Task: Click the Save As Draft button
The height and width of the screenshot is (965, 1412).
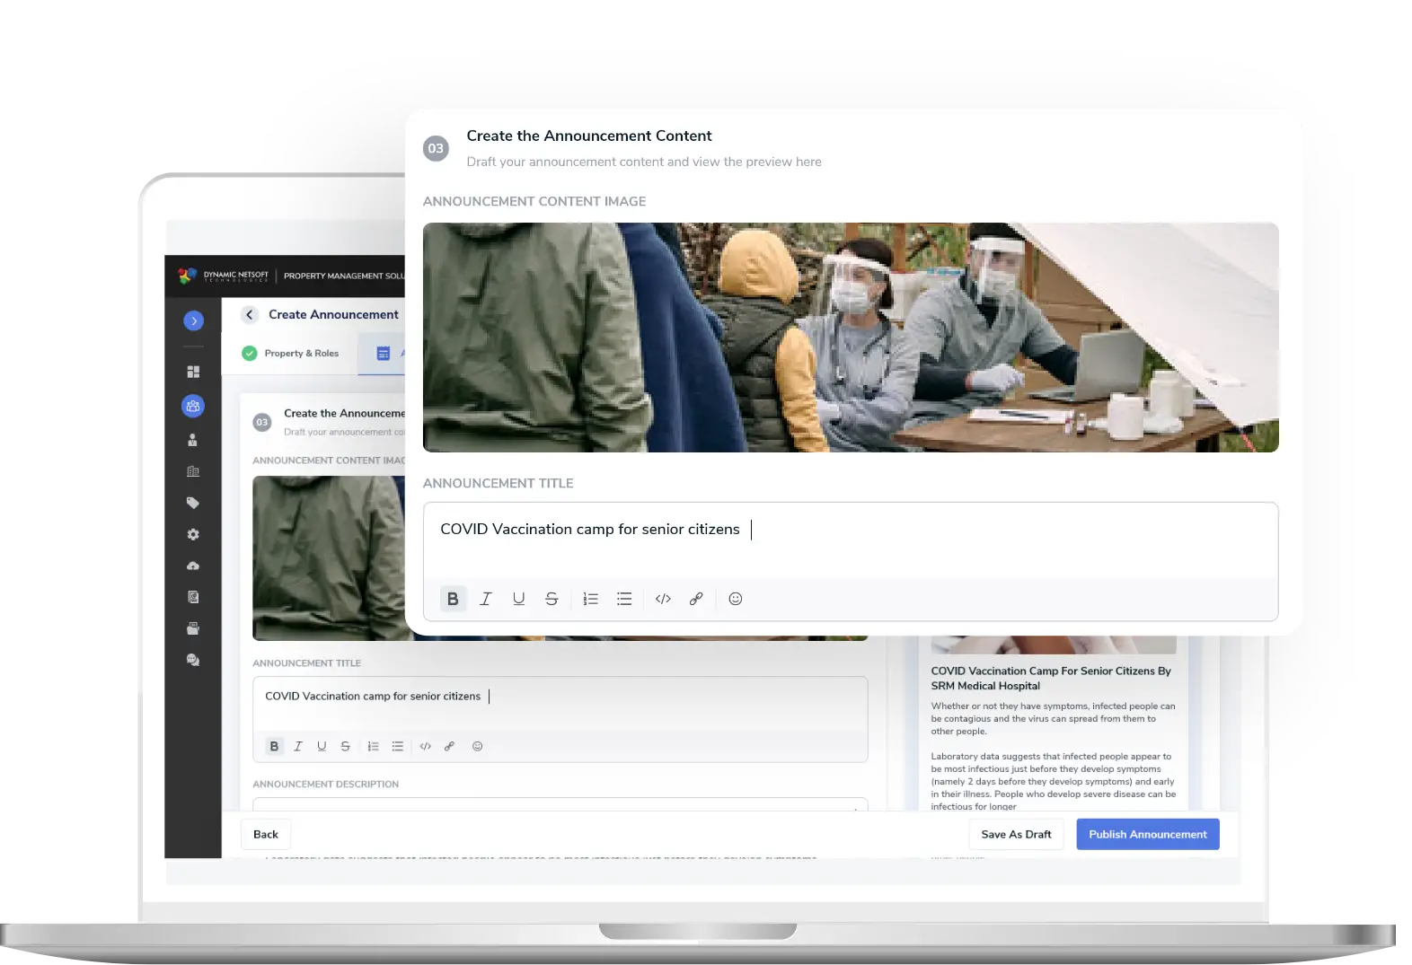Action: click(1016, 834)
